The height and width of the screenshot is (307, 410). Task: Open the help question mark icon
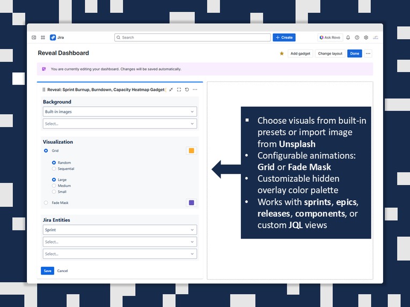(357, 38)
